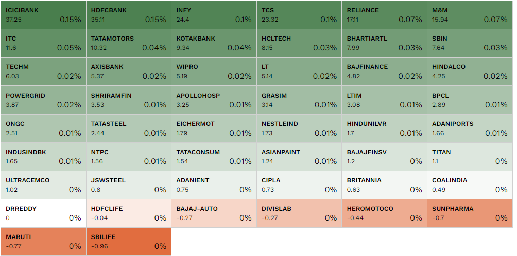Click the MARUTI heatmap cell

[43, 242]
